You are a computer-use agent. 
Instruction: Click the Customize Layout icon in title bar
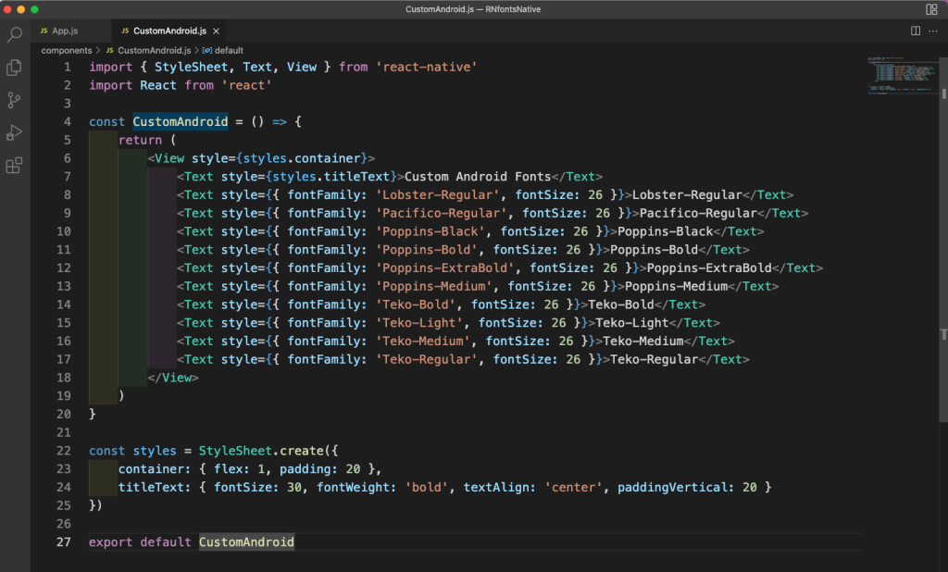[x=931, y=9]
